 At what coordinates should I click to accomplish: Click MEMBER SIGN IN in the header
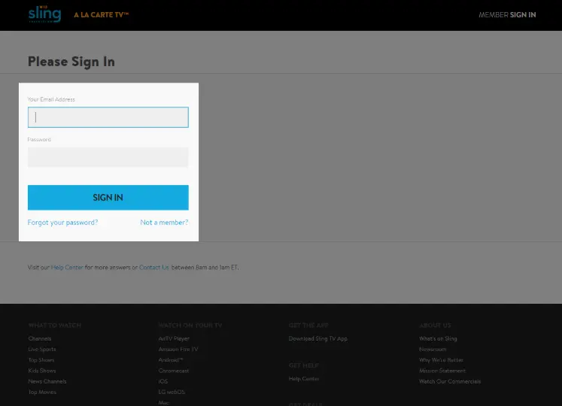[x=507, y=15]
